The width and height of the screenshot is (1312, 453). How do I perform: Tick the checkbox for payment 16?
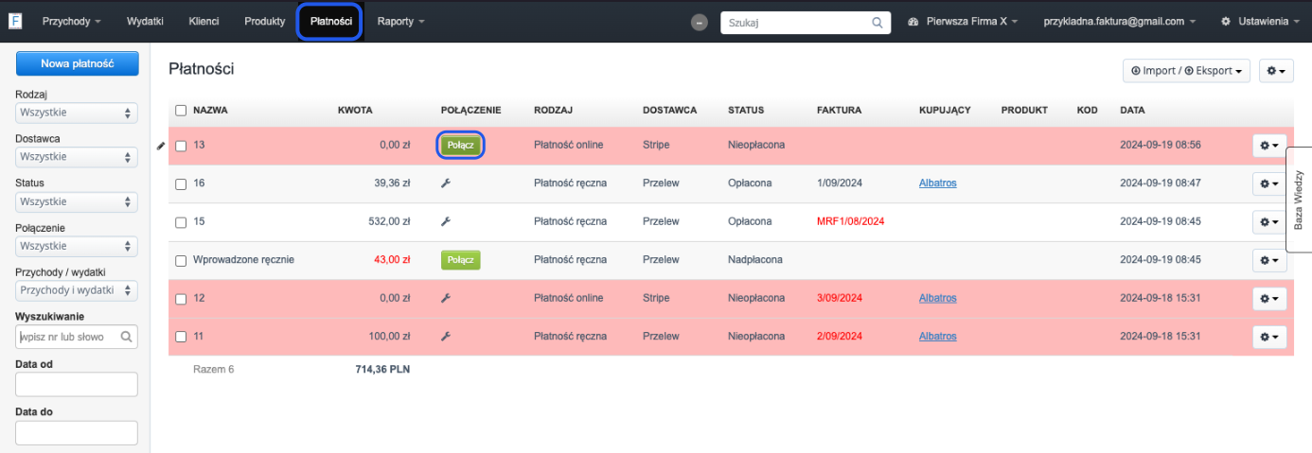coord(181,183)
